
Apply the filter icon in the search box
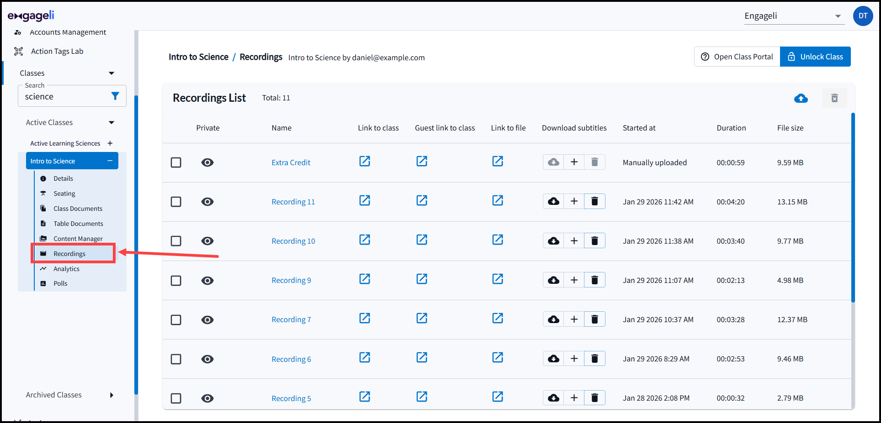point(114,96)
